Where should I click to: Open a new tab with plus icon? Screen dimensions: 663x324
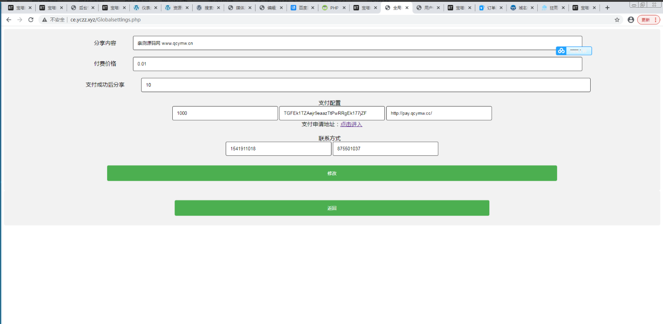point(607,8)
